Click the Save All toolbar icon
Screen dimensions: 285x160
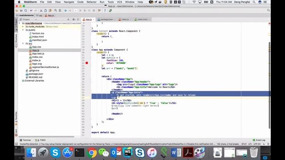point(21,11)
